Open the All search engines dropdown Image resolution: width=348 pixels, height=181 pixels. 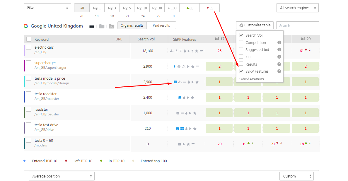pyautogui.click(x=298, y=8)
